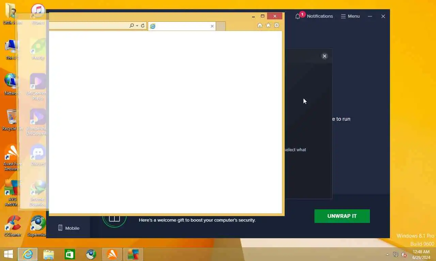436x261 pixels.
Task: Click the Supermium browser taskbar icon
Action: (x=91, y=254)
